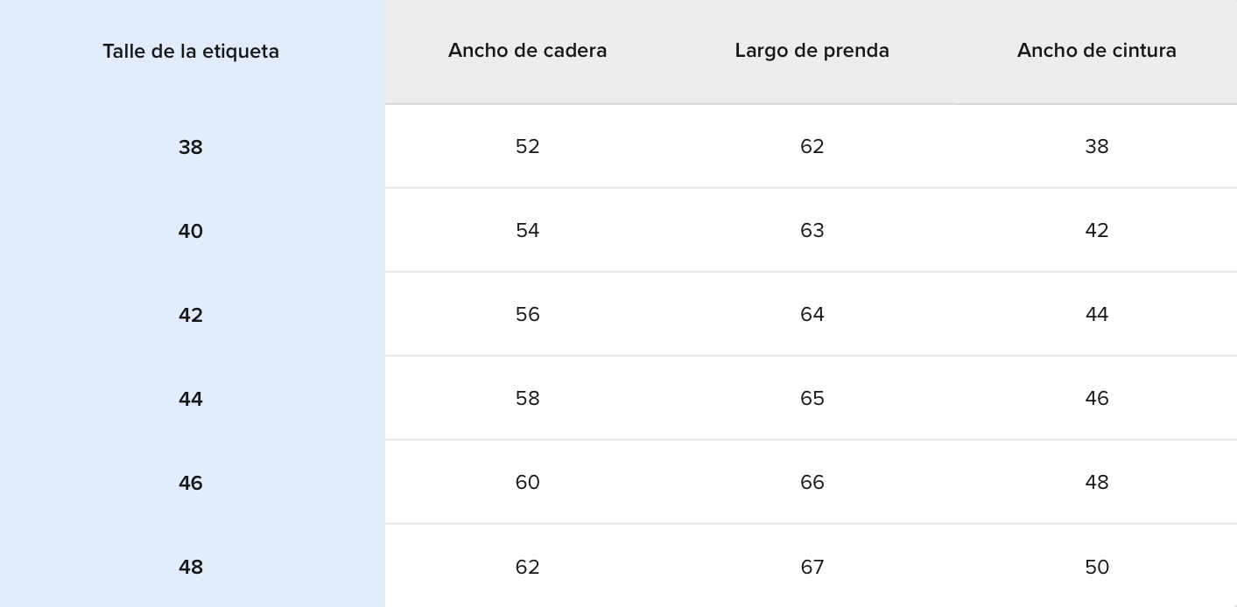The width and height of the screenshot is (1237, 607).
Task: Click size 40 in the label column
Action: click(191, 231)
